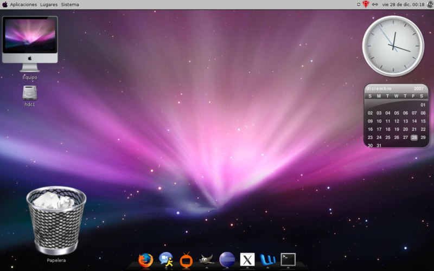The height and width of the screenshot is (271, 434).
Task: Select the Papelera trash icon
Action: pyautogui.click(x=56, y=224)
